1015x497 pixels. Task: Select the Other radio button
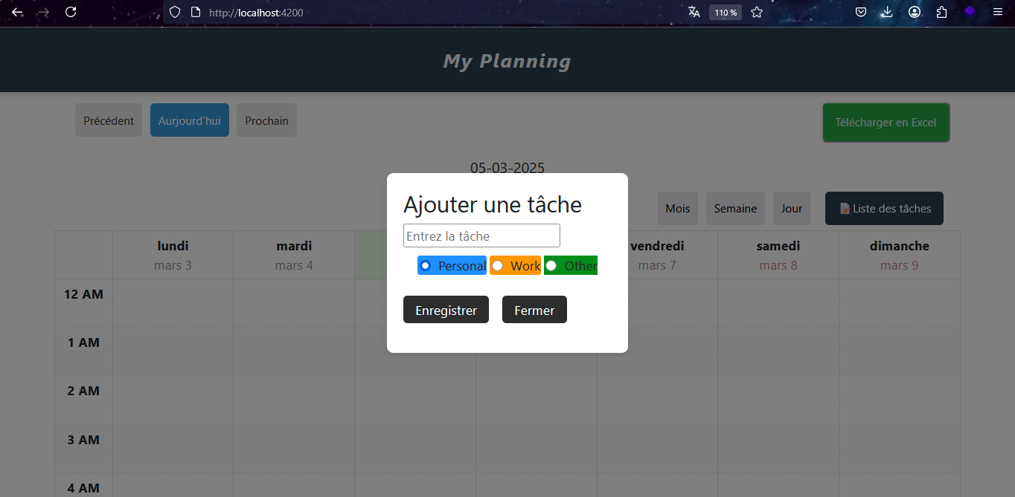coord(551,265)
